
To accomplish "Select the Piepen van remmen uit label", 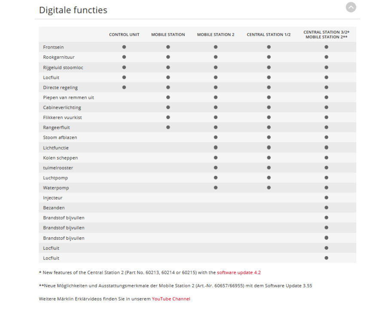I will click(x=68, y=98).
